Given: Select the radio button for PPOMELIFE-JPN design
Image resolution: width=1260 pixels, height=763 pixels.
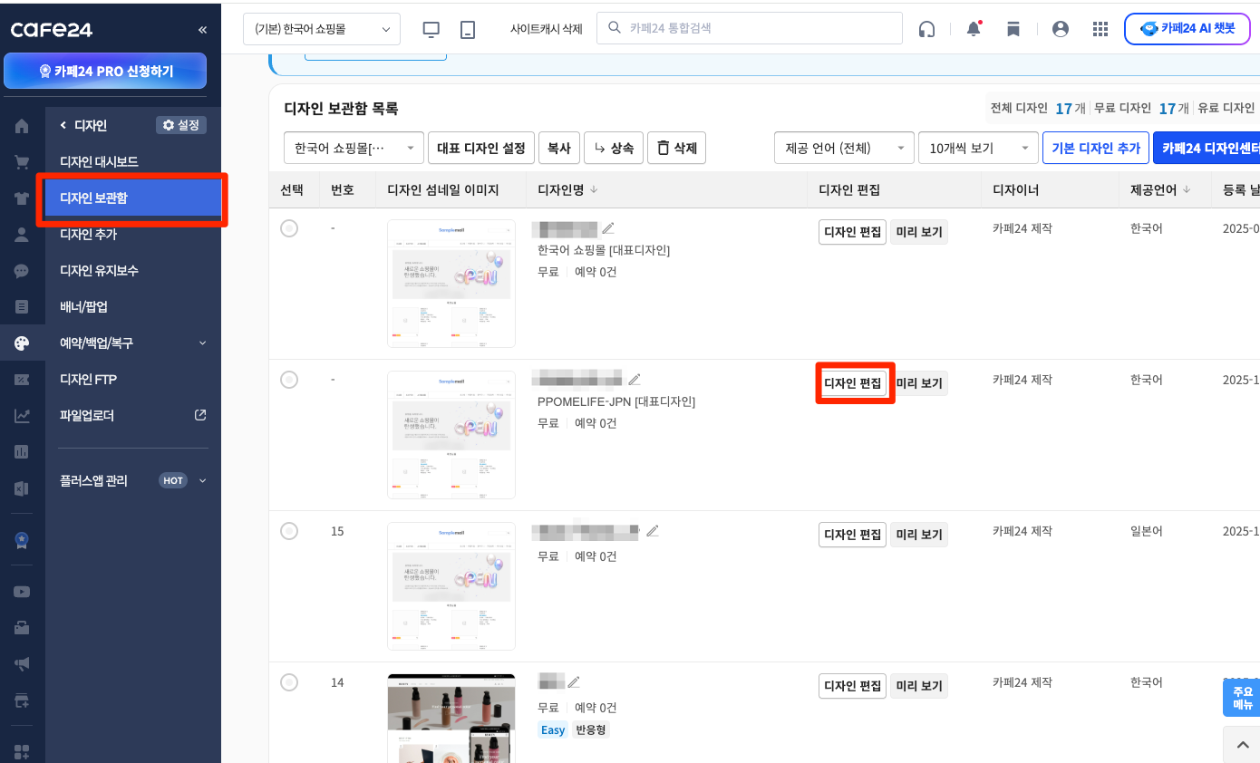Looking at the screenshot, I should coord(289,380).
